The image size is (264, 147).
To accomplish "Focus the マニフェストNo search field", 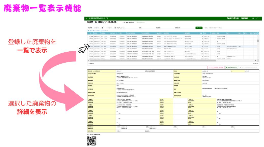I will [132, 28].
